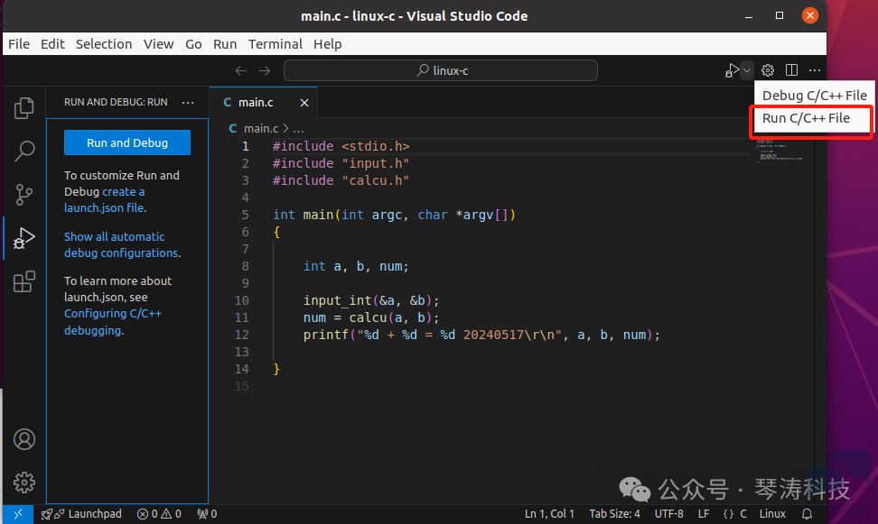Open the remote window indicator
Screen dimensions: 878x524
tap(18, 514)
